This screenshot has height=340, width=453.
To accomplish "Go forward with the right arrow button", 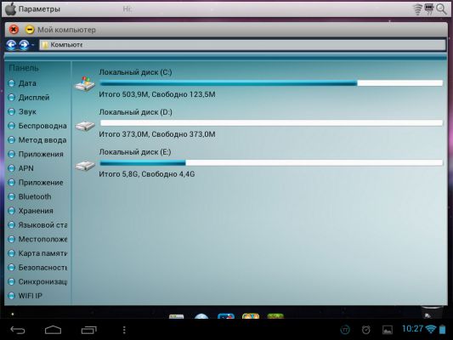I will coord(24,45).
